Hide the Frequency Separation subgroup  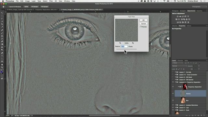pos(173,87)
